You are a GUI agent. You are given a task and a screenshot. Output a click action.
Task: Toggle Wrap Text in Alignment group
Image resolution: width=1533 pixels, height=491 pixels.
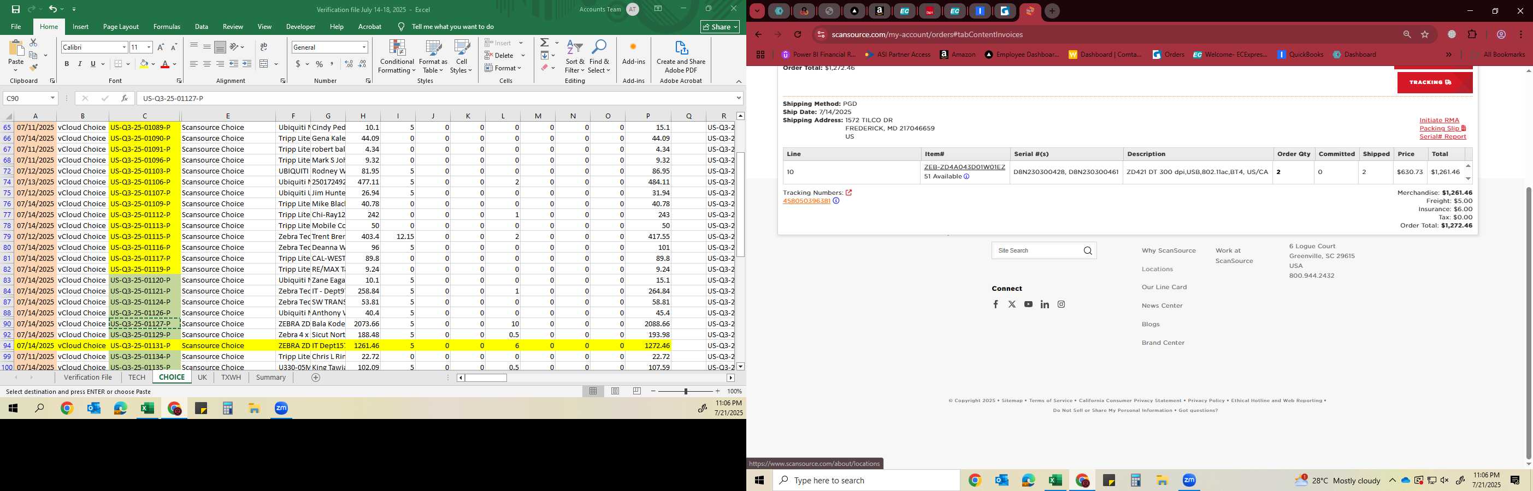point(264,47)
